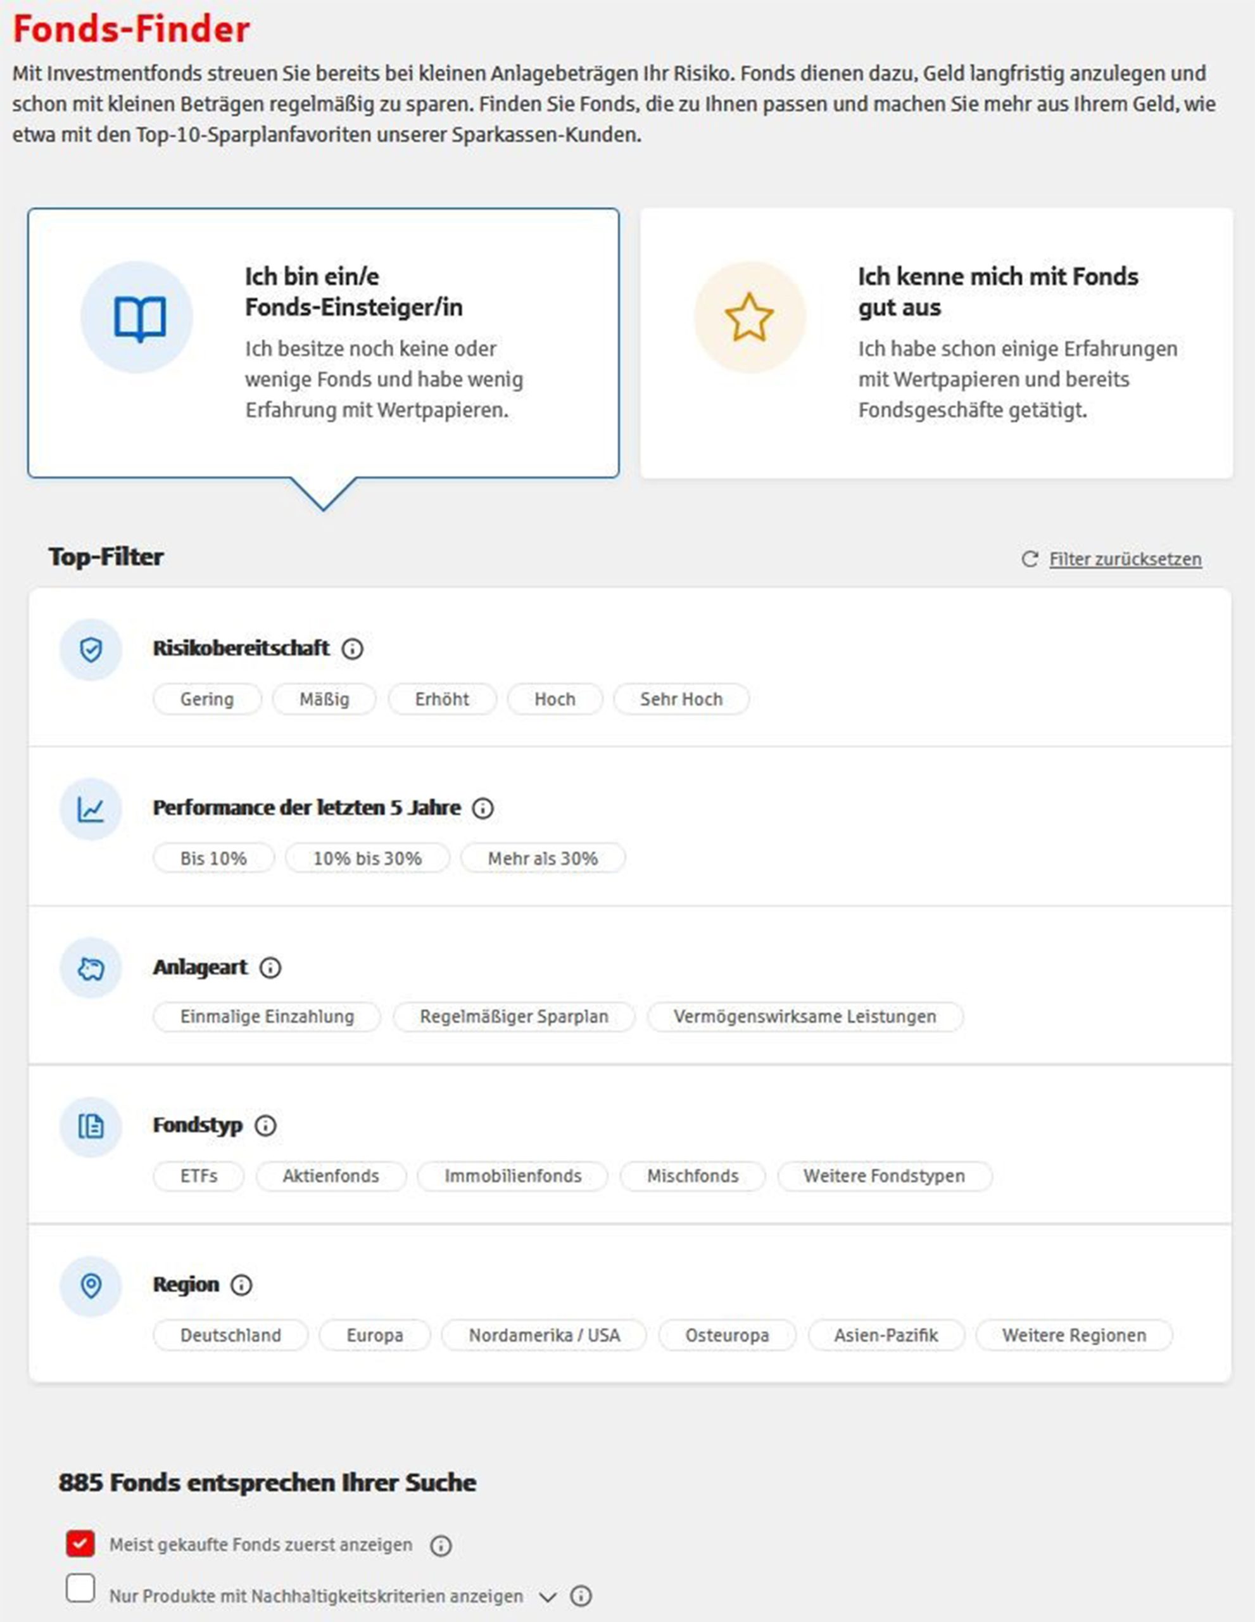Image resolution: width=1255 pixels, height=1622 pixels.
Task: Click the Filter zurücksetzen link
Action: point(1125,559)
